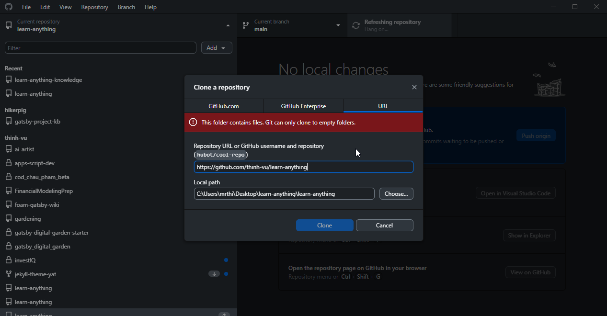Open the Add repository dropdown

coord(217,47)
